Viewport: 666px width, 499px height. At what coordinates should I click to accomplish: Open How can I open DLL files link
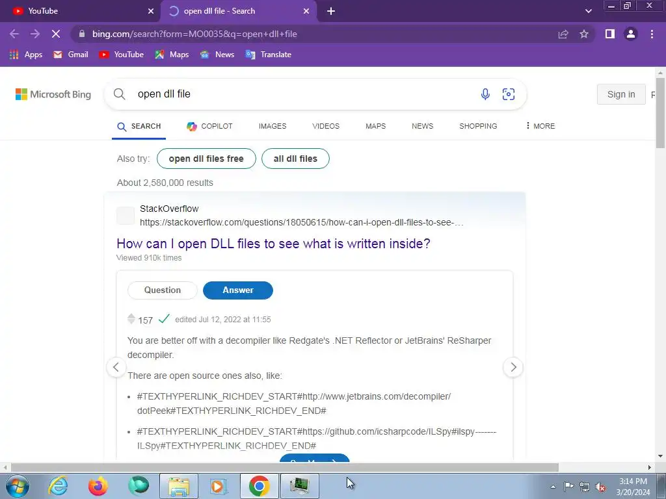[273, 244]
